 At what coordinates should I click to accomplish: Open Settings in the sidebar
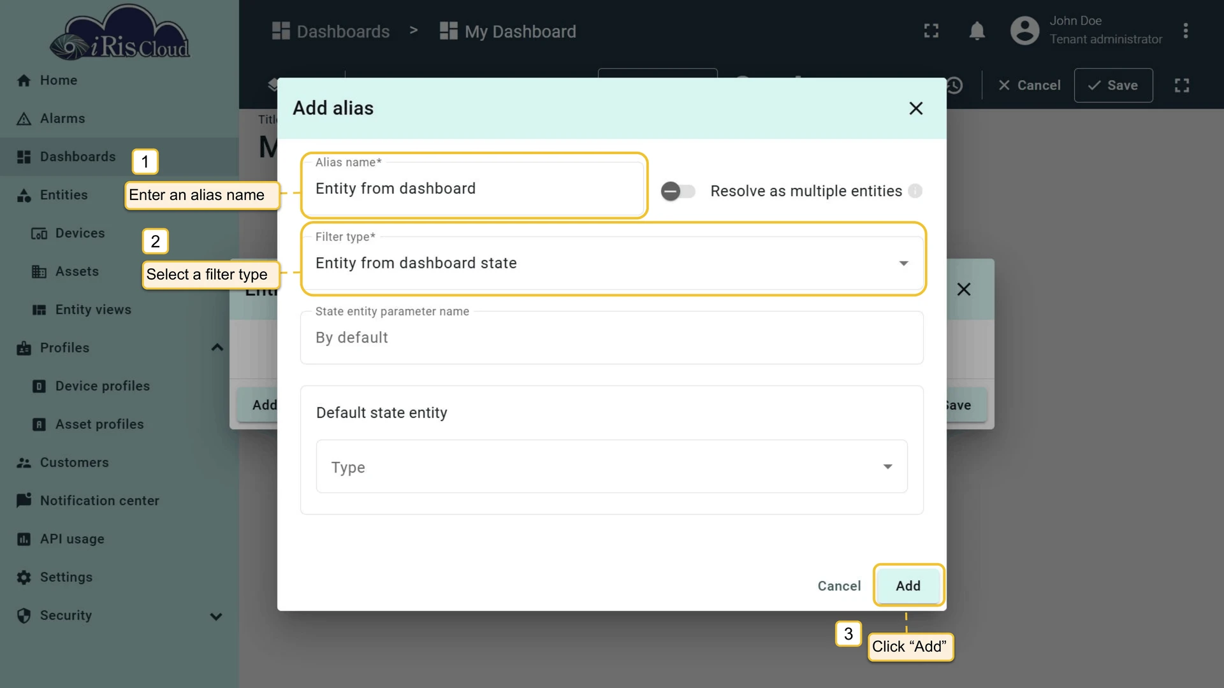pyautogui.click(x=119, y=577)
